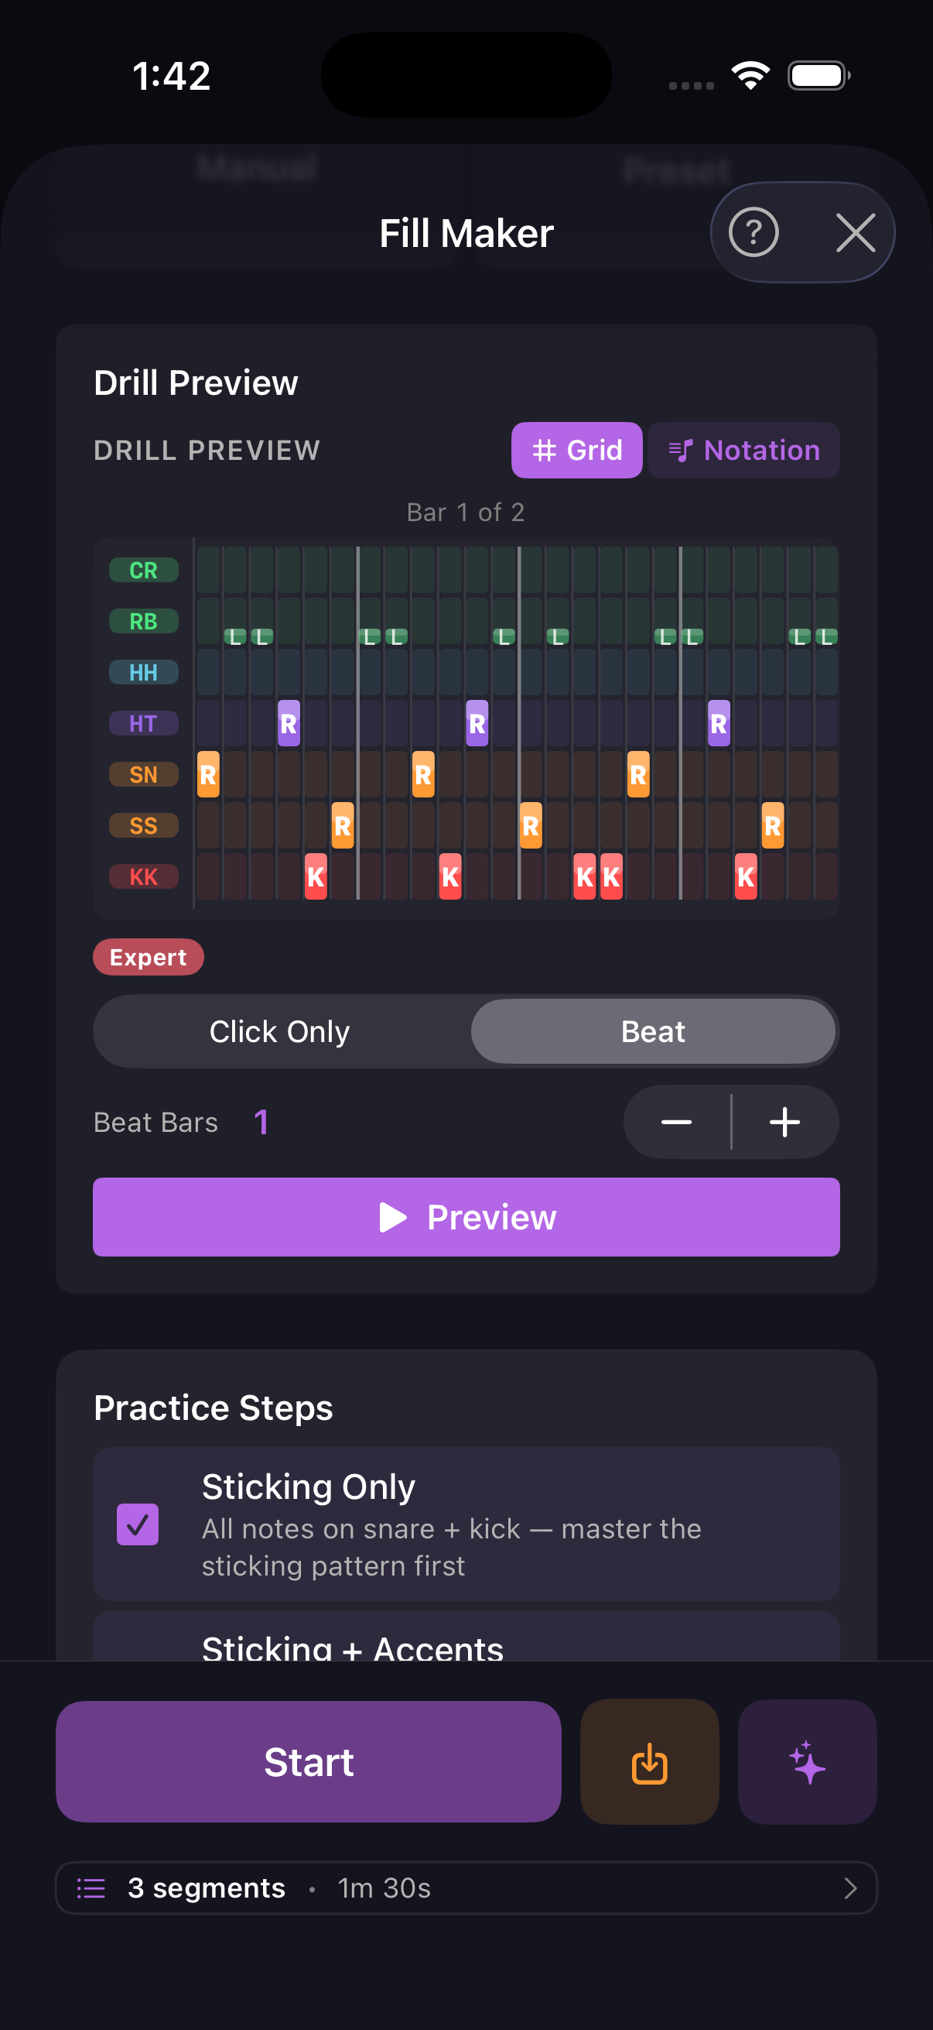This screenshot has width=933, height=2030.
Task: Open the segments list icon
Action: (91, 1888)
